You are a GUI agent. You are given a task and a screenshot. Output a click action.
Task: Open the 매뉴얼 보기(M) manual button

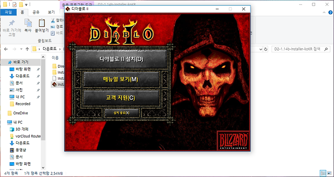(x=121, y=79)
